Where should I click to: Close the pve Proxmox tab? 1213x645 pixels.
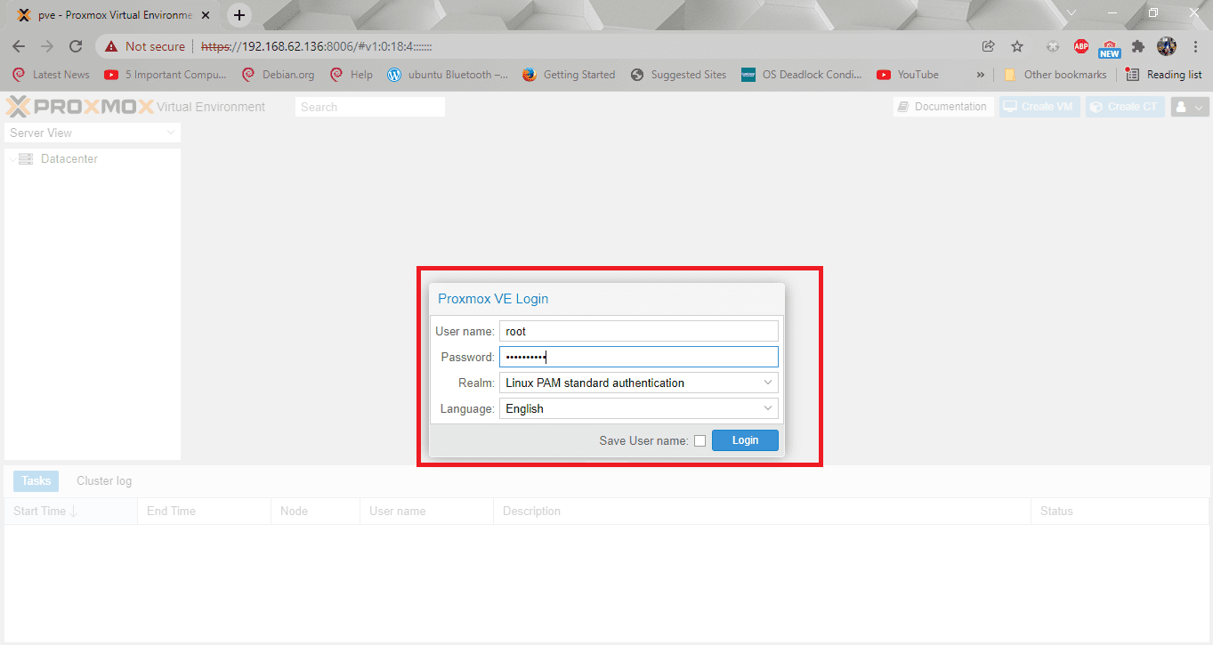(x=207, y=15)
